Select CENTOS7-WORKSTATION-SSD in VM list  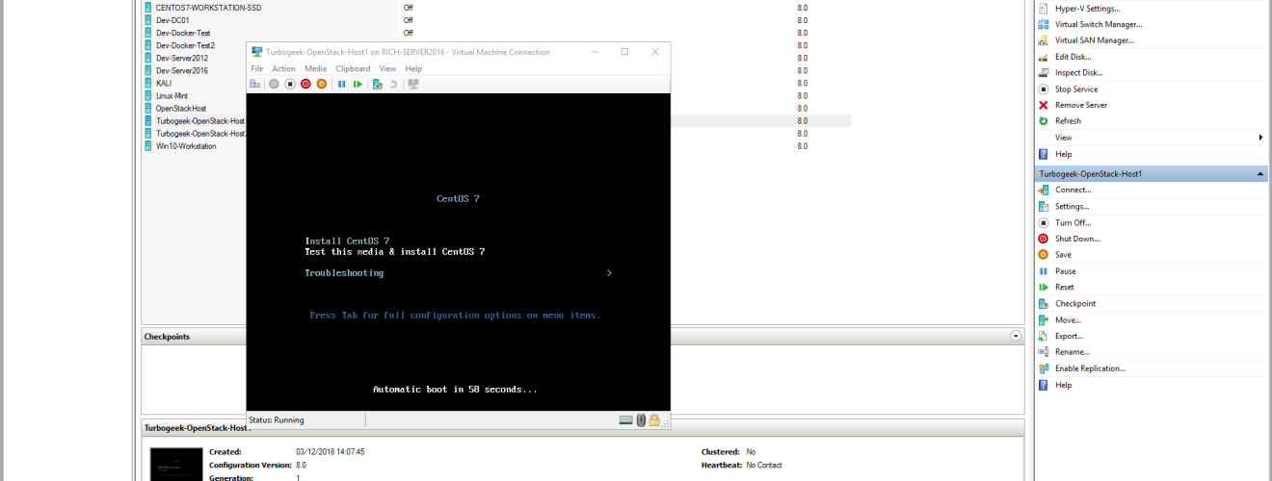pyautogui.click(x=208, y=8)
